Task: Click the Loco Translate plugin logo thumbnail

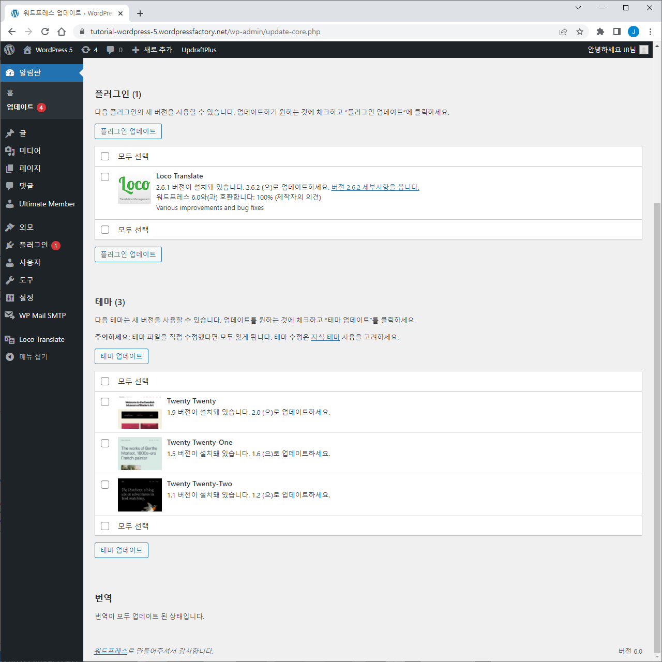Action: pos(134,187)
